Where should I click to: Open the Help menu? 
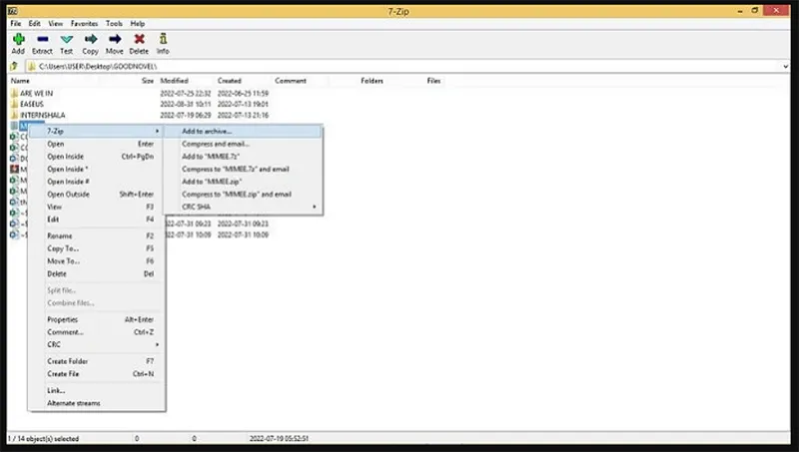pos(138,23)
